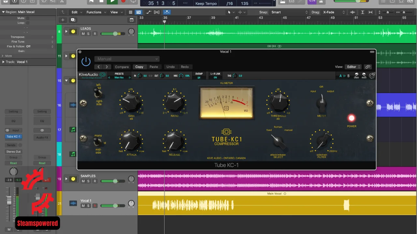Select next preset arrow beside Main Vox
This screenshot has height=234, width=417.
pyautogui.click(x=130, y=78)
